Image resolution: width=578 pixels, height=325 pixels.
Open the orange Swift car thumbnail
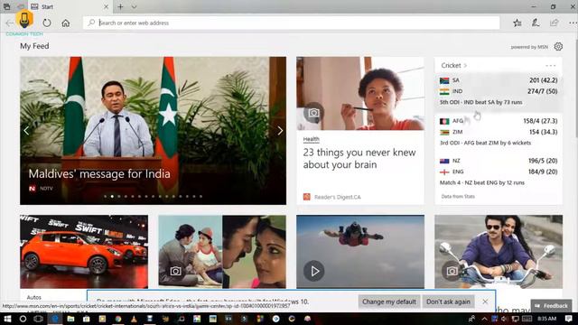click(x=84, y=252)
